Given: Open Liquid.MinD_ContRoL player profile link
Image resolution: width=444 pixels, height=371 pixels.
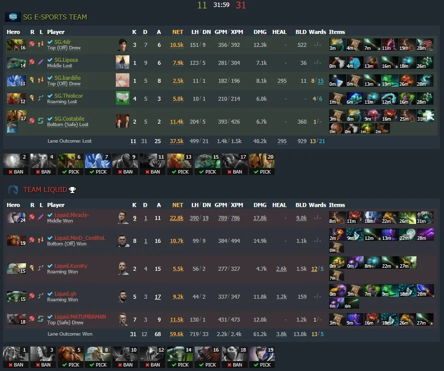Looking at the screenshot, I should tap(79, 238).
